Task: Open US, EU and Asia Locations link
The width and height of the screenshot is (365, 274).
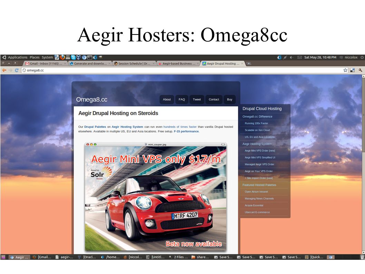Action: click(x=259, y=137)
